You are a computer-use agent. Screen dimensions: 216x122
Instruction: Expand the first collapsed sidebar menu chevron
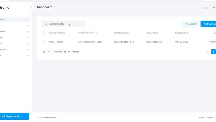point(28,25)
